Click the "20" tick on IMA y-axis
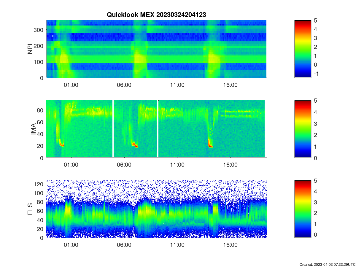356x267 pixels. (41, 146)
